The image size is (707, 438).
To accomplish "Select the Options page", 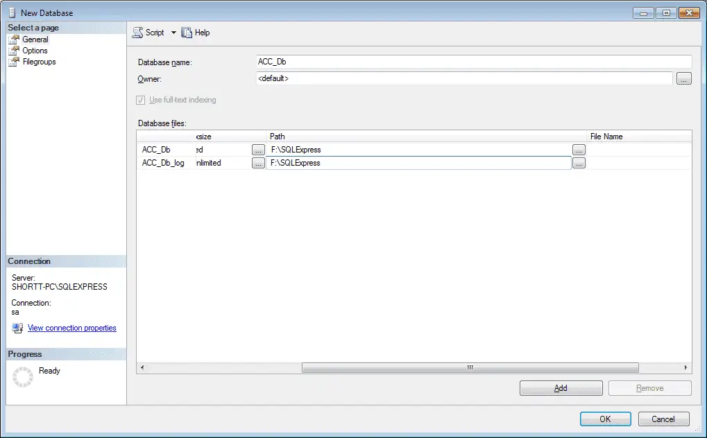I will click(x=35, y=51).
